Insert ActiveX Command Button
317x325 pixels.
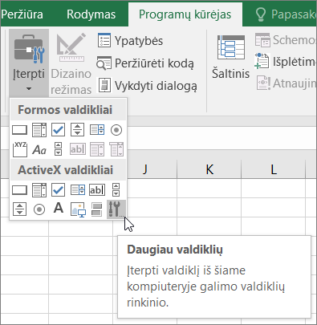coord(19,190)
